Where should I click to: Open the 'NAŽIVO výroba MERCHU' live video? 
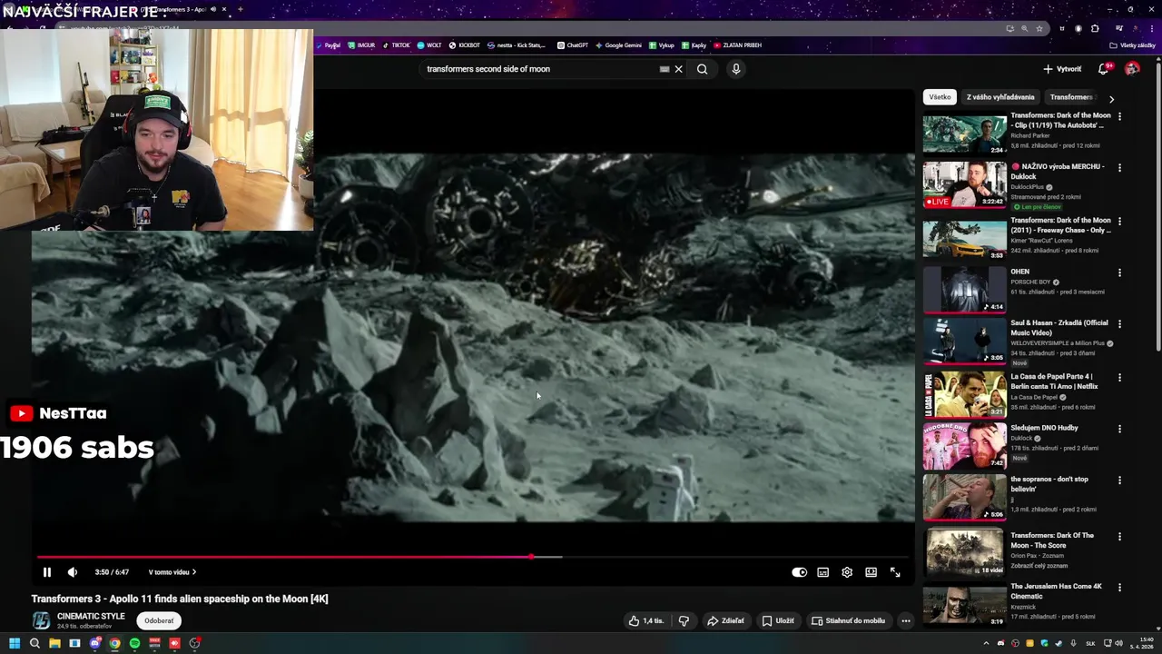click(x=964, y=184)
